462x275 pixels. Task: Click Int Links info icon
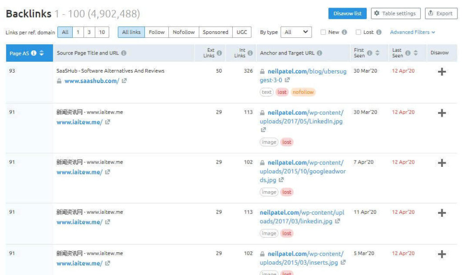tap(250, 53)
